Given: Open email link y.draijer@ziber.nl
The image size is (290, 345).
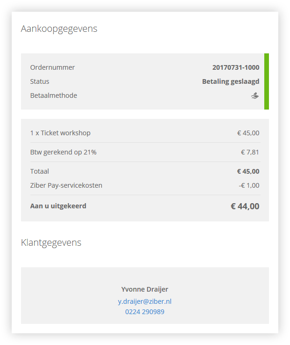Looking at the screenshot, I should click(145, 301).
